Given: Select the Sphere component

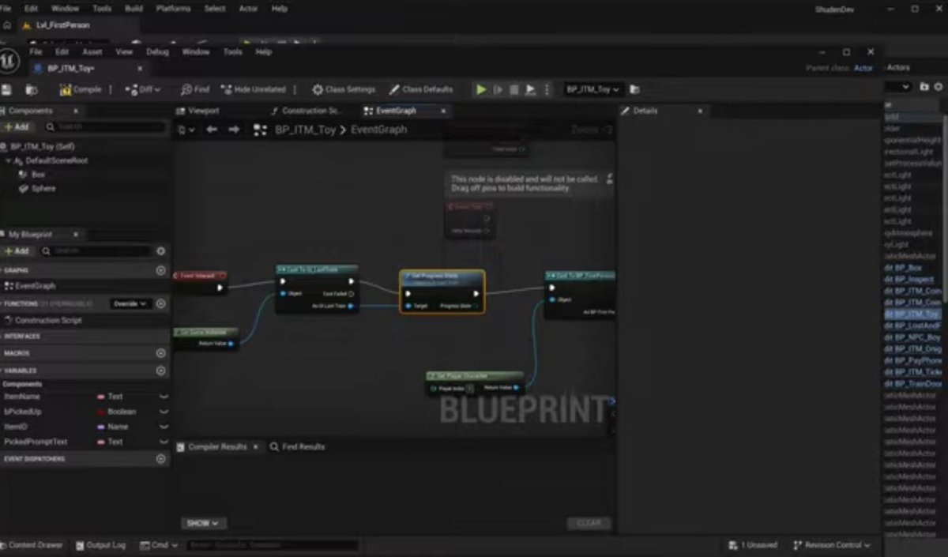Looking at the screenshot, I should [x=43, y=189].
